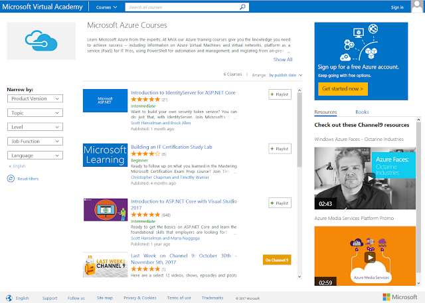Open Introduction to ASP.NET Core with Visual Studio 2017
The height and width of the screenshot is (303, 425).
[x=184, y=204]
